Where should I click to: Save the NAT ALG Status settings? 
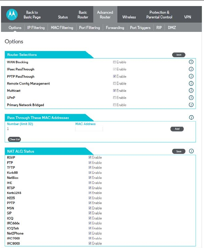click(179, 151)
